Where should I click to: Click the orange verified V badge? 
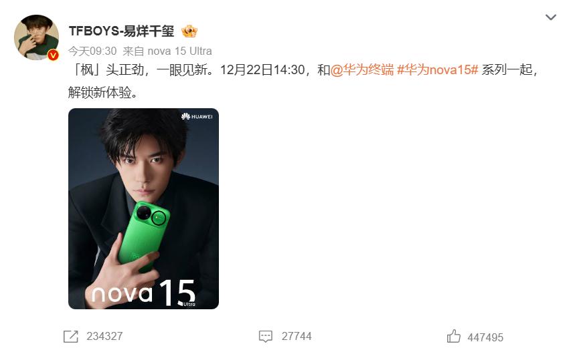(x=54, y=55)
